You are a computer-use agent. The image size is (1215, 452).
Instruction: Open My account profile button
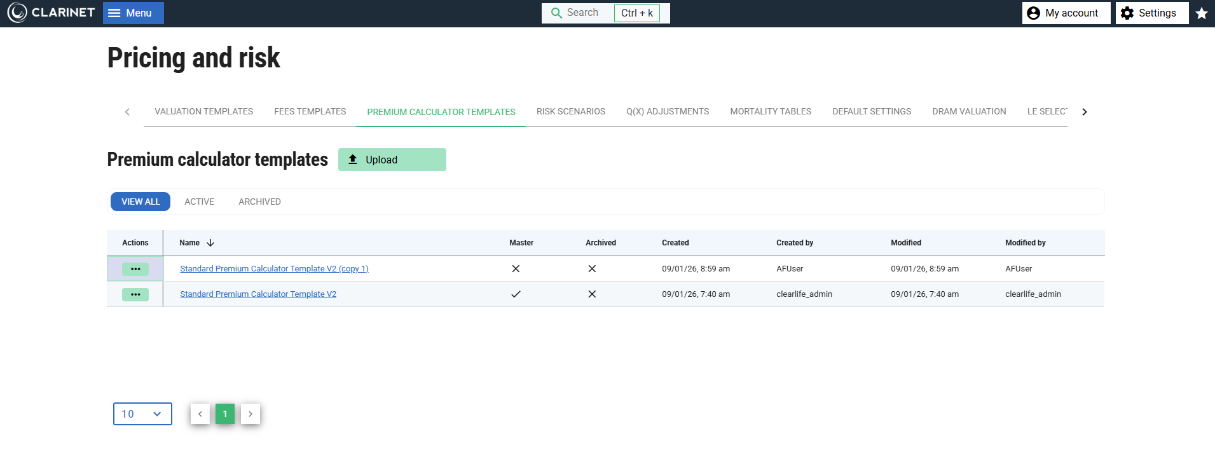click(x=1066, y=13)
